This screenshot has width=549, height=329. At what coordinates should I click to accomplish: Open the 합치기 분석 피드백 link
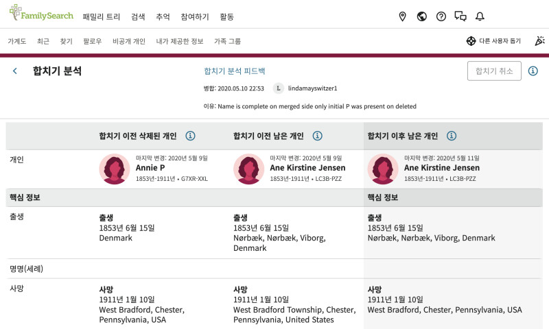coord(235,71)
